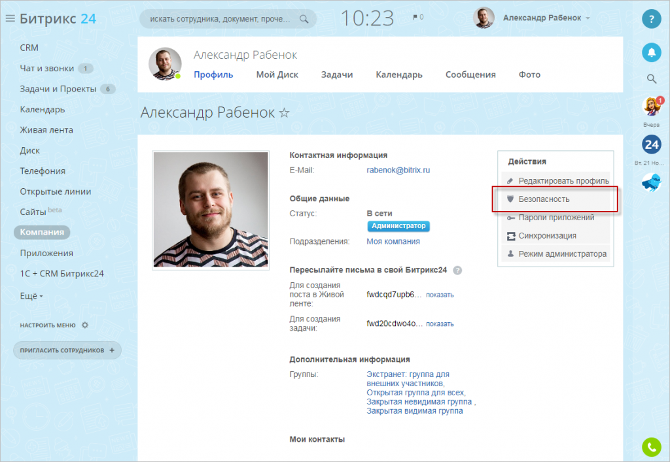670x462 pixels.
Task: Click the shield icon next to Безопасность
Action: pos(510,199)
